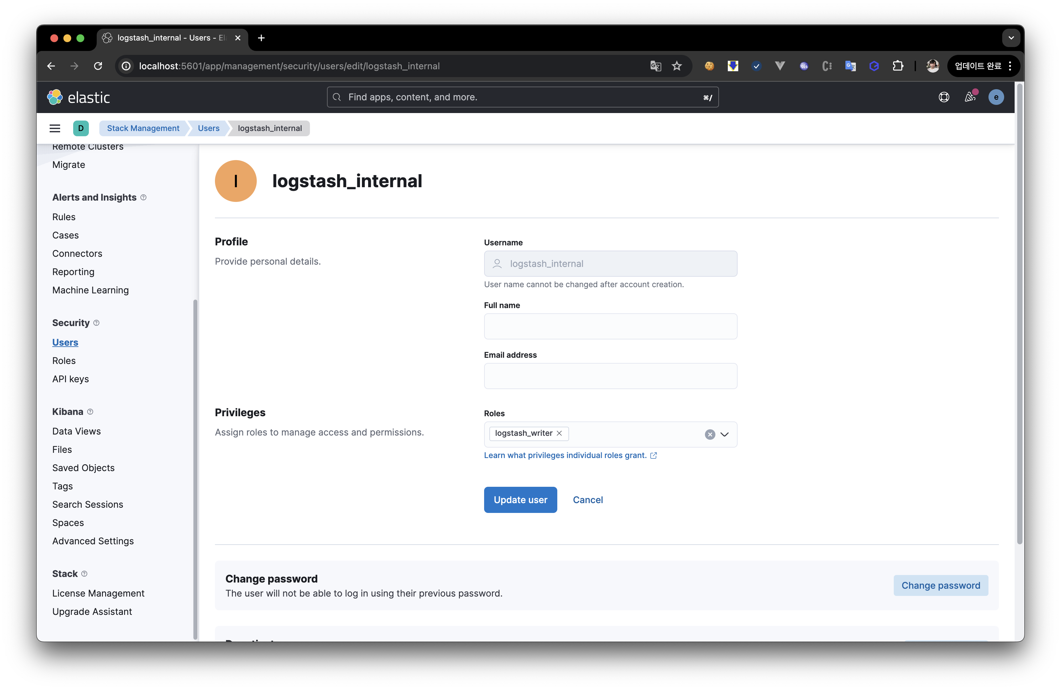Click the Update user button
The height and width of the screenshot is (690, 1061).
point(520,500)
